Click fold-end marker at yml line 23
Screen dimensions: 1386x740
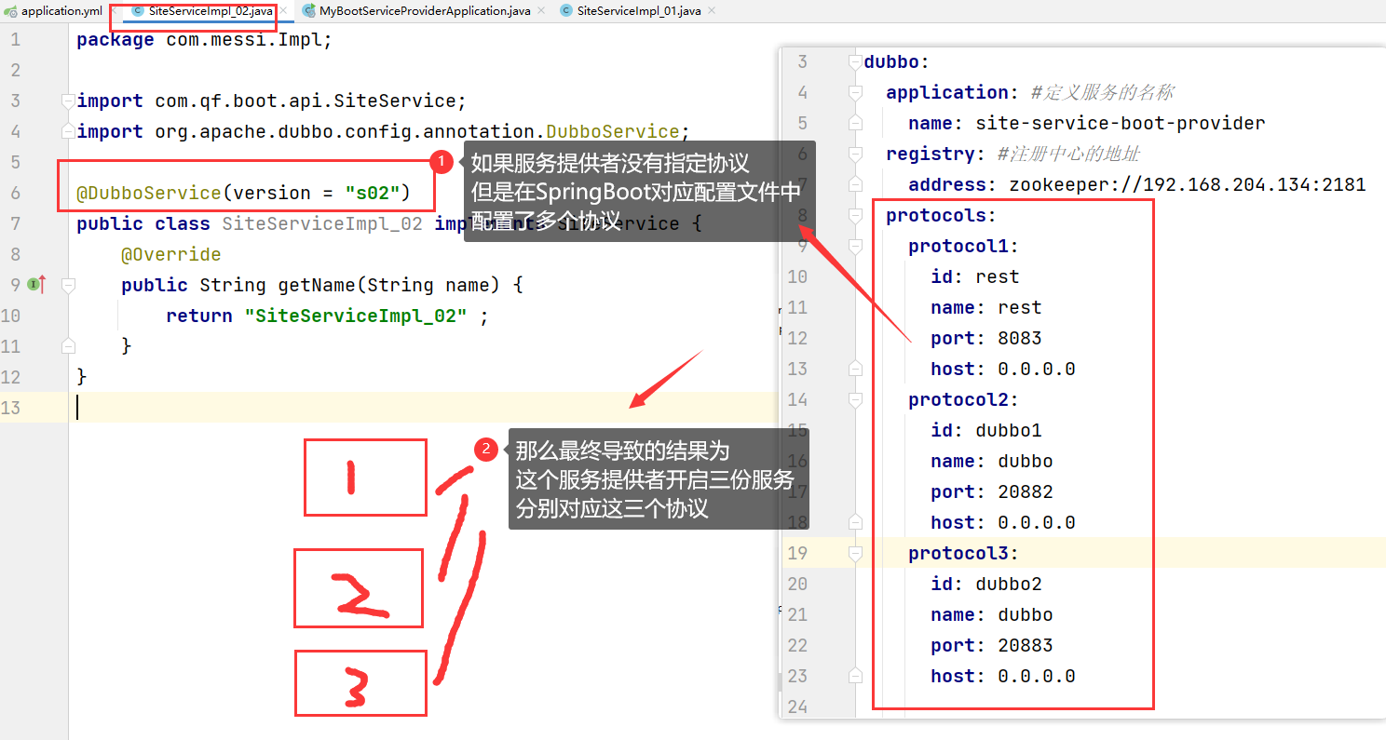[855, 676]
